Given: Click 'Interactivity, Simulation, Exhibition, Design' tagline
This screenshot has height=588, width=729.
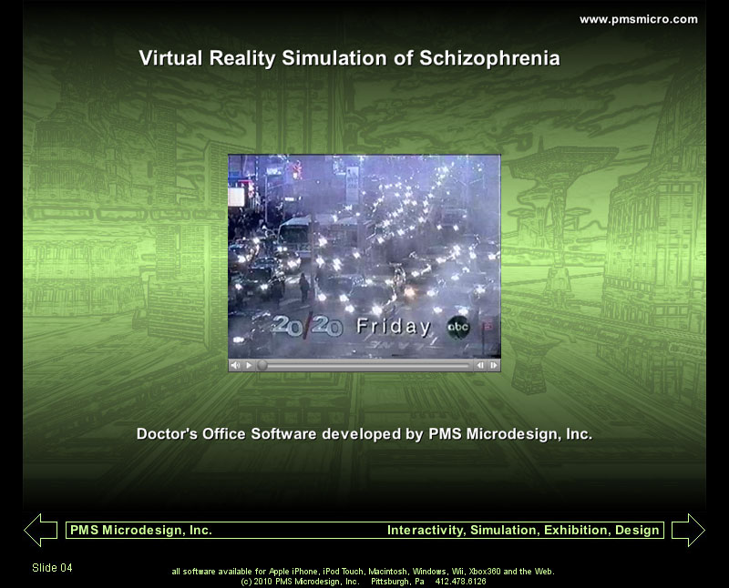Looking at the screenshot, I should point(523,530).
